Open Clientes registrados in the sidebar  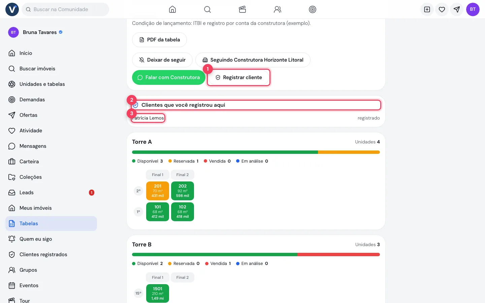tap(51, 255)
